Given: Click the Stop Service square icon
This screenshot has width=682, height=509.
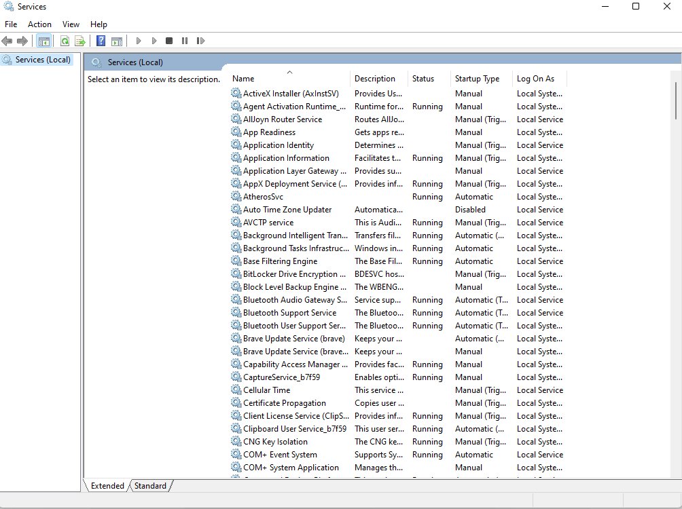Looking at the screenshot, I should coord(169,41).
